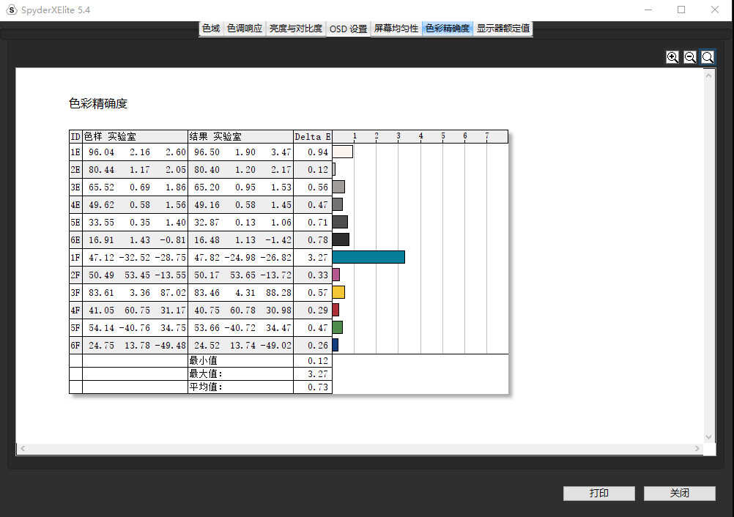Click the sample value 96.04 in row 1E
The height and width of the screenshot is (517, 734).
pos(101,152)
